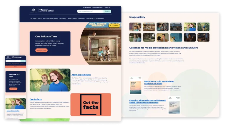Open fifth gallery thumbnail in top row
This screenshot has height=127, width=226.
point(190,27)
